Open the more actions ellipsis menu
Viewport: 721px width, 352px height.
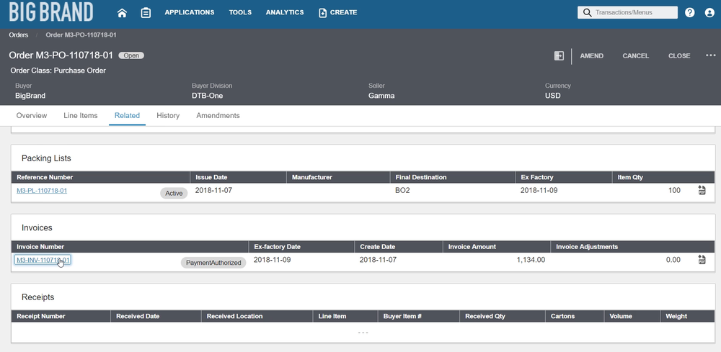click(711, 55)
